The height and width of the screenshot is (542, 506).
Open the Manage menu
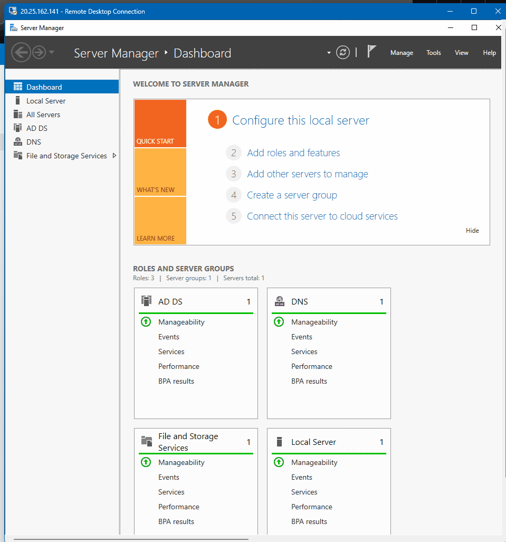402,53
